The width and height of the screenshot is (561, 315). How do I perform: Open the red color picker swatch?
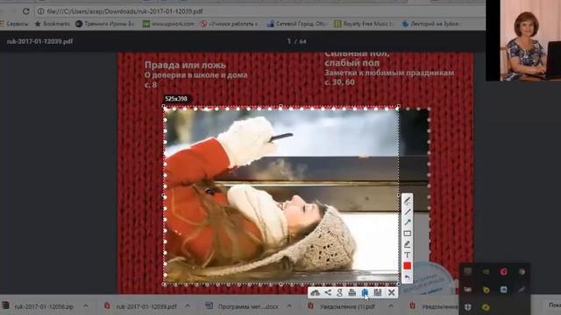point(407,266)
